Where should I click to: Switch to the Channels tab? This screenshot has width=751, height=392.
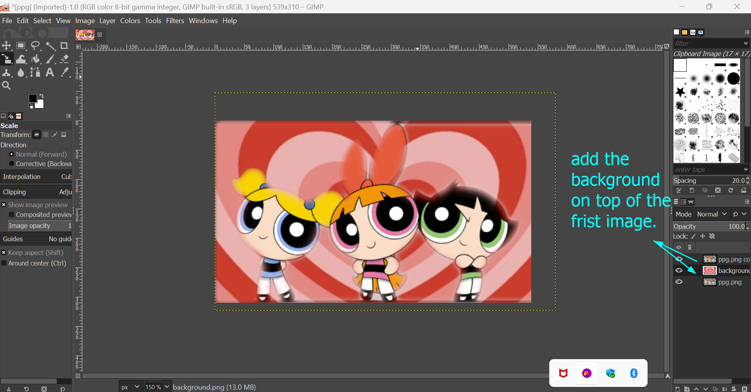coord(684,202)
